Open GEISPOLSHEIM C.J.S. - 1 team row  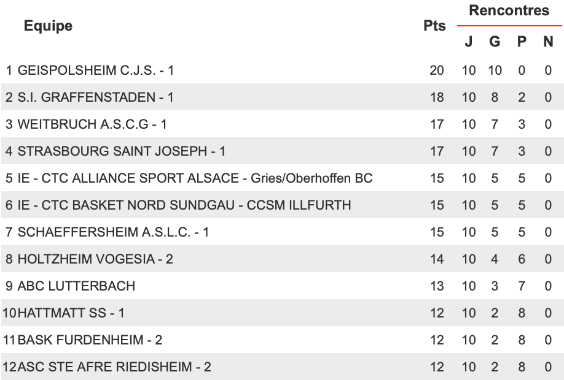coord(282,70)
